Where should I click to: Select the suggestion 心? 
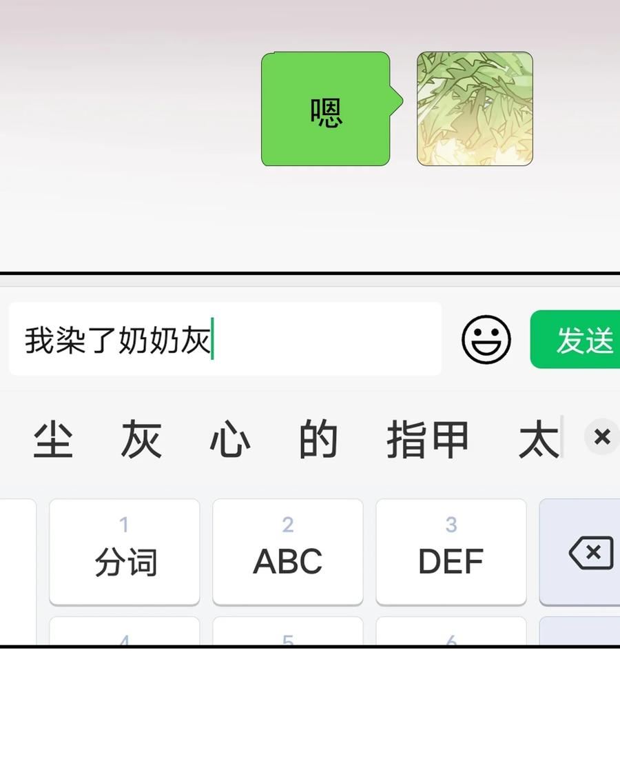click(230, 439)
